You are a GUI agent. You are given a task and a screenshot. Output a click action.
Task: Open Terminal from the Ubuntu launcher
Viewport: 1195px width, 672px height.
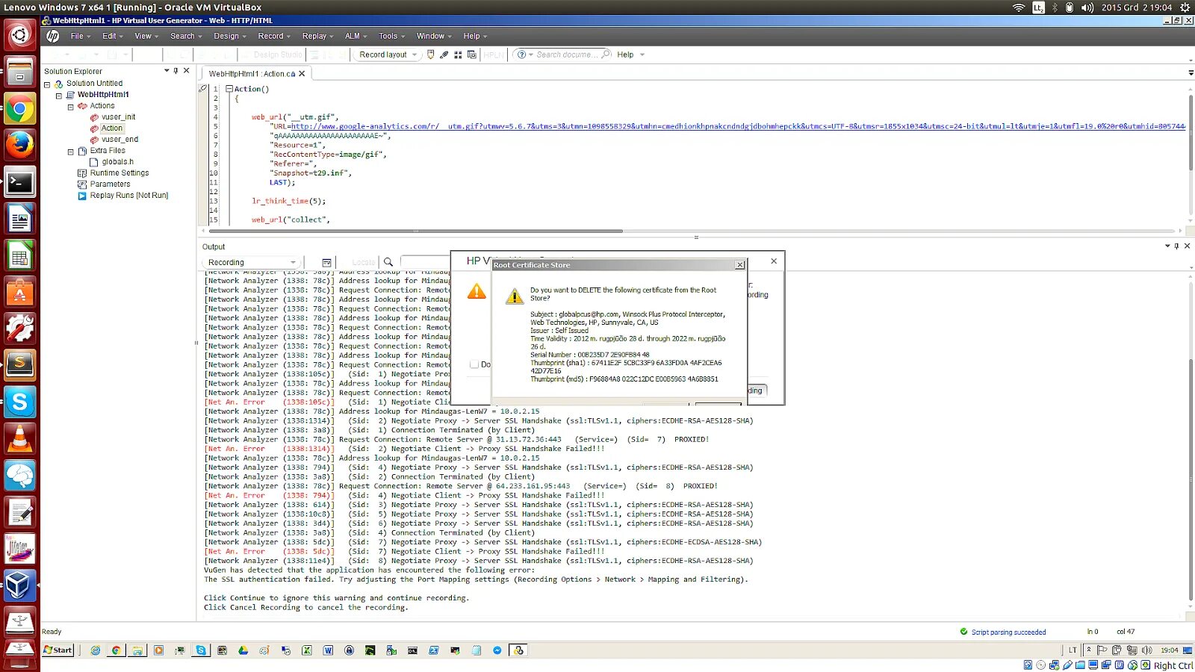click(x=19, y=182)
